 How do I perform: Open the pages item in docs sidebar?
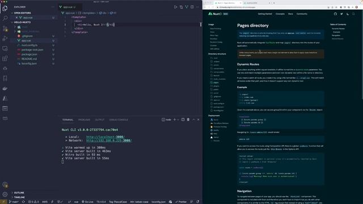tap(216, 83)
